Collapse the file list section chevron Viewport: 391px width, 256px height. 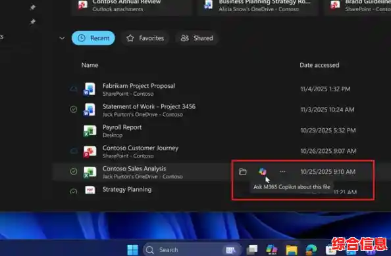click(62, 38)
